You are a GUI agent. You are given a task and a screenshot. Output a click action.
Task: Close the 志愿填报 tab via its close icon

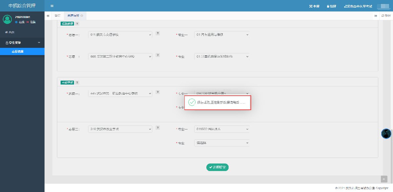(x=82, y=16)
